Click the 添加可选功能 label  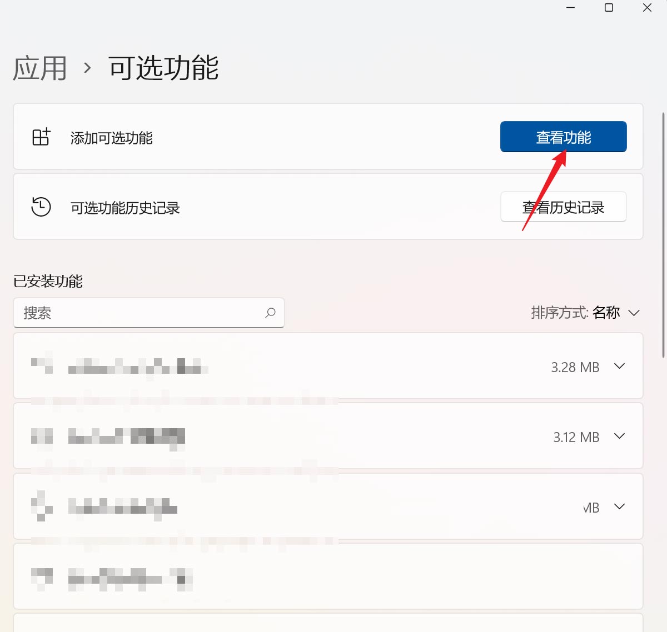click(111, 138)
